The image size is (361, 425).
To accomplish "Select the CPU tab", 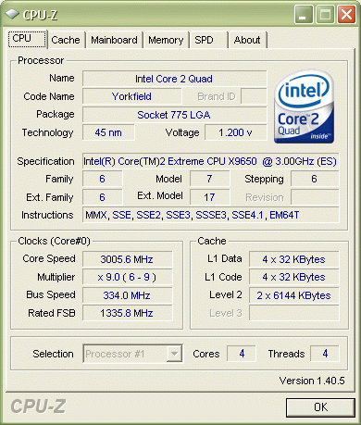I will pos(27,39).
